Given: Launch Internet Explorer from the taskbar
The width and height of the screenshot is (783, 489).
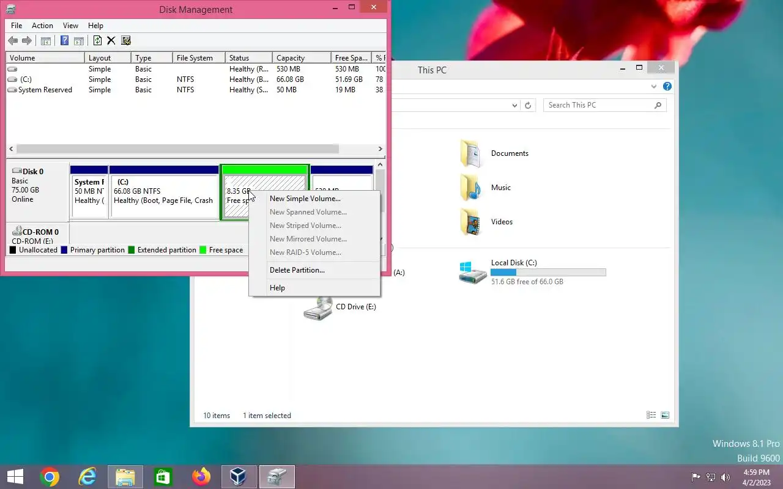Looking at the screenshot, I should click(x=87, y=477).
